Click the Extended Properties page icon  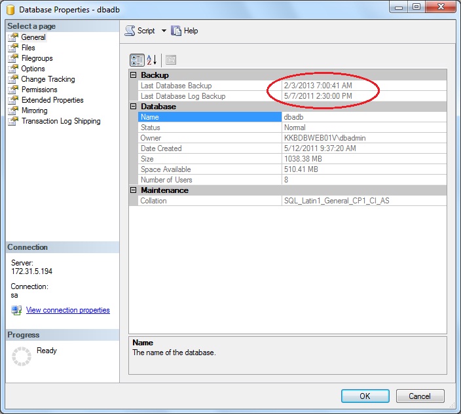[x=13, y=100]
